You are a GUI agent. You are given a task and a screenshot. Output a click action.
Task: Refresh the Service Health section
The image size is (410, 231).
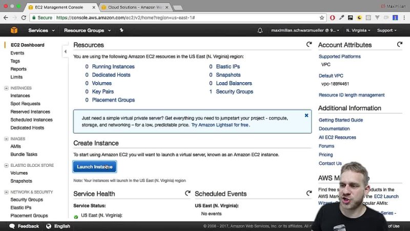188,194
